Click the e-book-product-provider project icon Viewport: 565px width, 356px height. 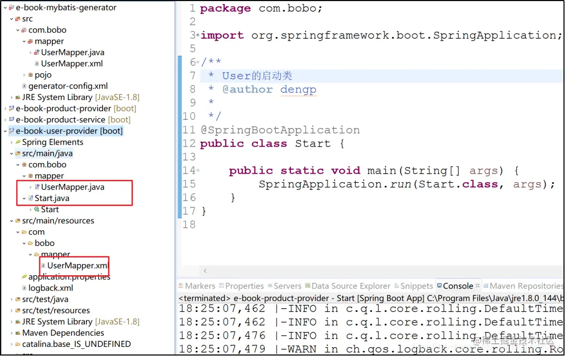(11, 108)
